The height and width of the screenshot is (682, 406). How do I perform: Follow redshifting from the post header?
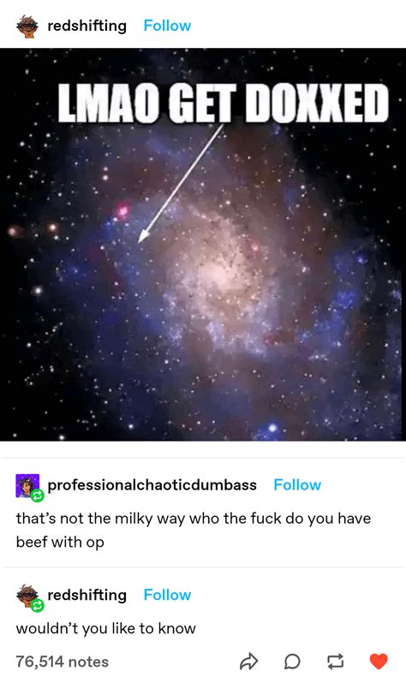pos(167,26)
